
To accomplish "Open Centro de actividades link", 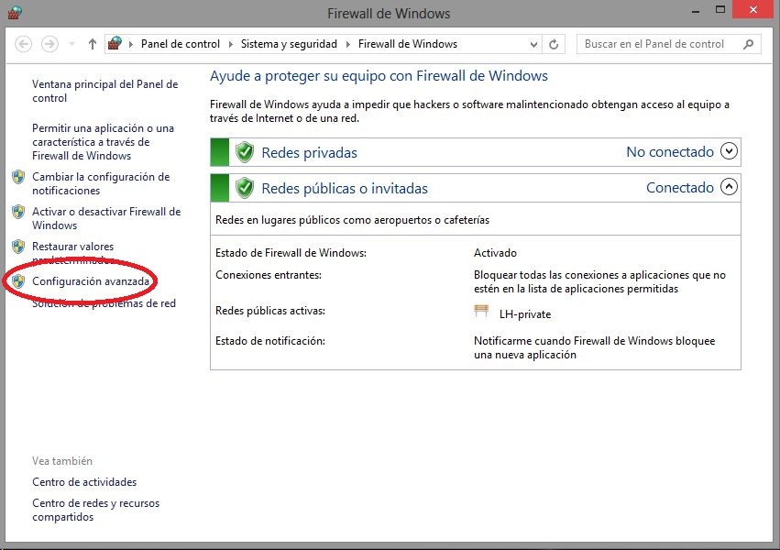I will point(84,482).
